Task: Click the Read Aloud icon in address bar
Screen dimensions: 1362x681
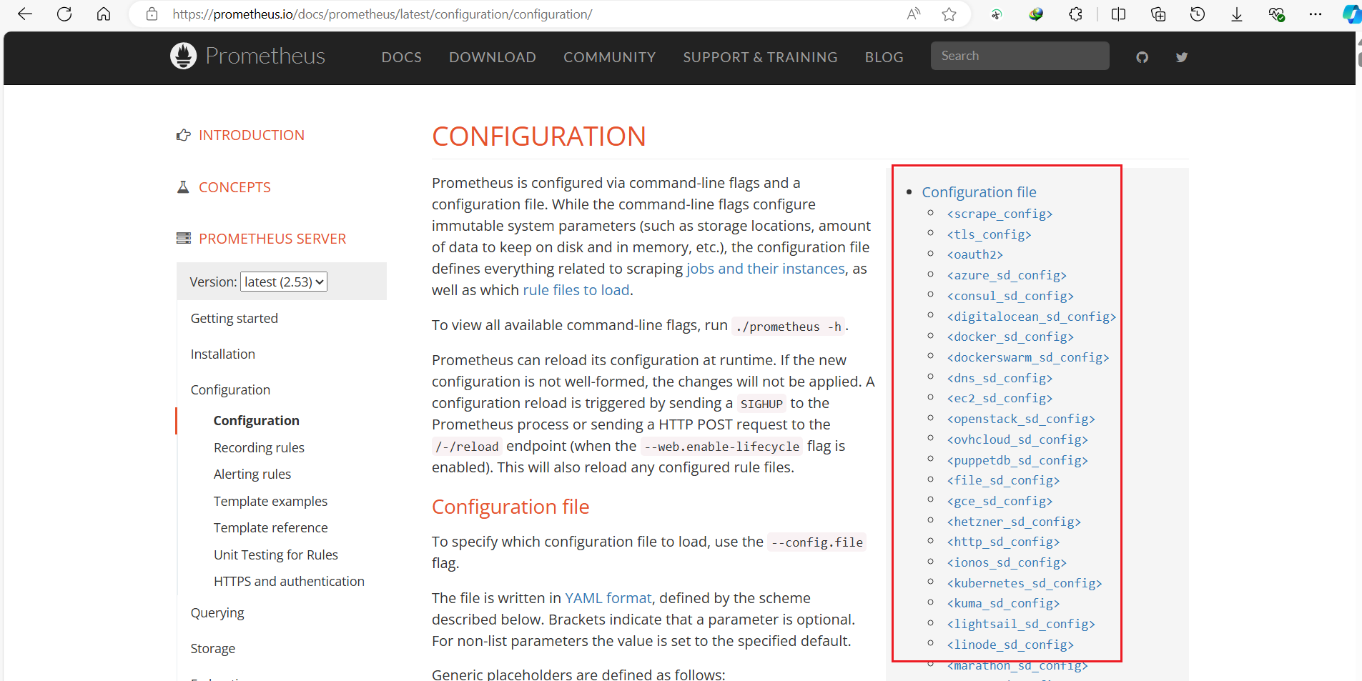Action: [914, 14]
